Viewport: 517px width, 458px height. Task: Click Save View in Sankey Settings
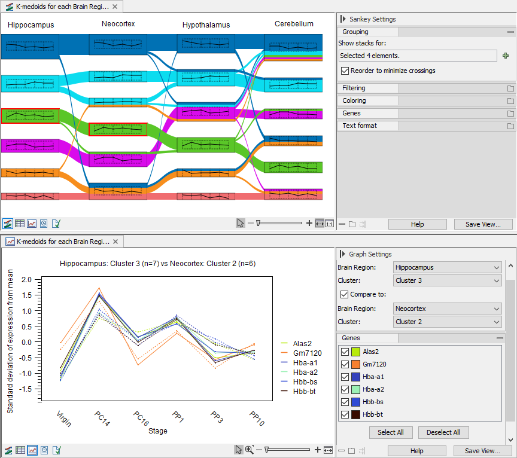coord(482,224)
